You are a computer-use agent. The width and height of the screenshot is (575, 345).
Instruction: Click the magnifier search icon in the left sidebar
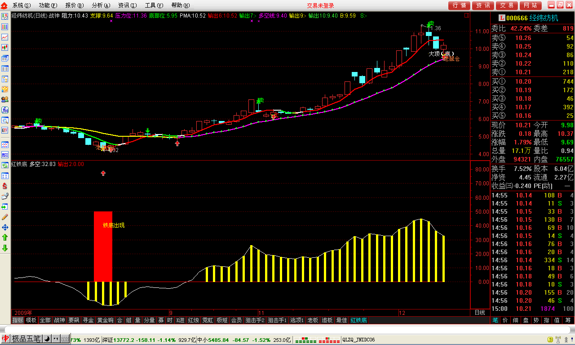click(x=5, y=120)
